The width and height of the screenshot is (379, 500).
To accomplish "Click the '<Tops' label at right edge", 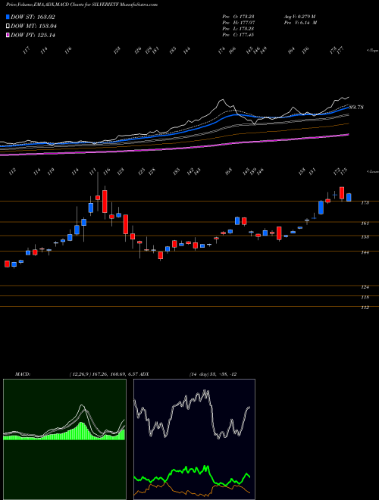I will tap(372, 51).
